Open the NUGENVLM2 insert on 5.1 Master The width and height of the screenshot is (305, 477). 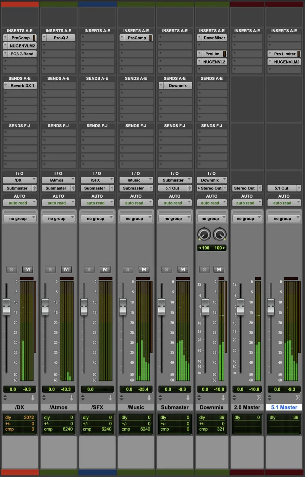pos(284,62)
